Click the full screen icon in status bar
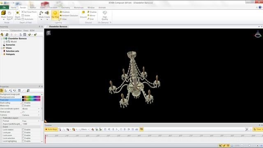This screenshot has height=148, width=263. point(232,146)
